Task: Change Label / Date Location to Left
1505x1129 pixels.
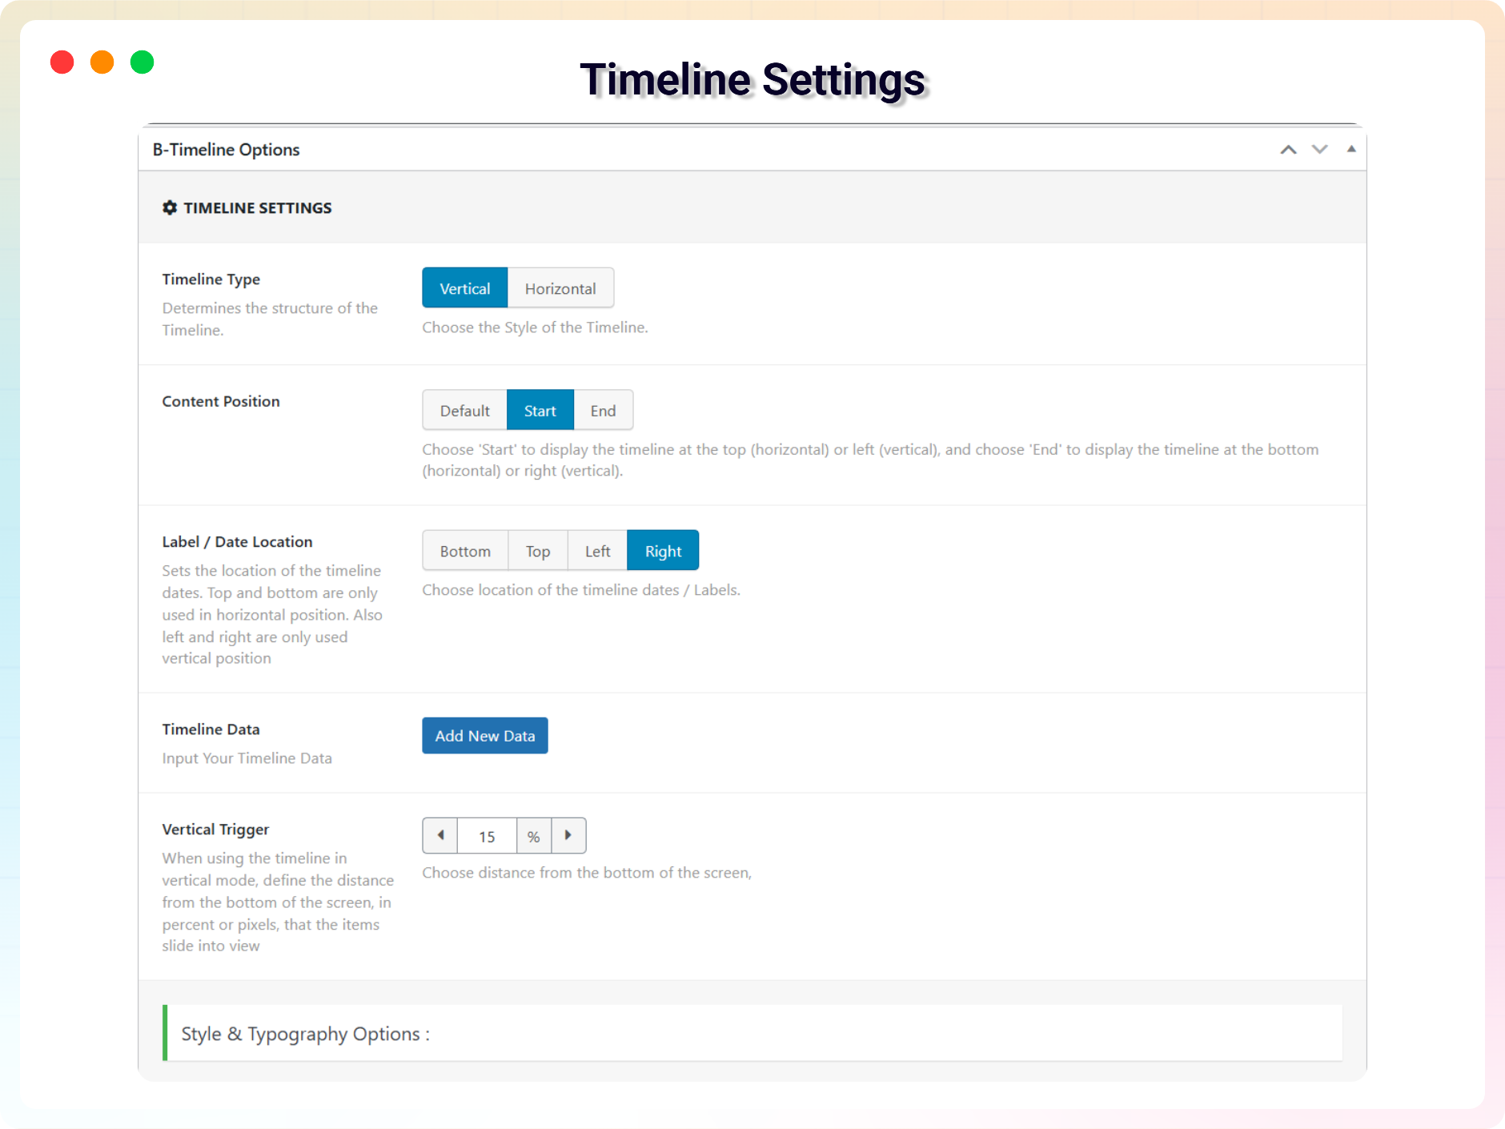Action: tap(596, 550)
